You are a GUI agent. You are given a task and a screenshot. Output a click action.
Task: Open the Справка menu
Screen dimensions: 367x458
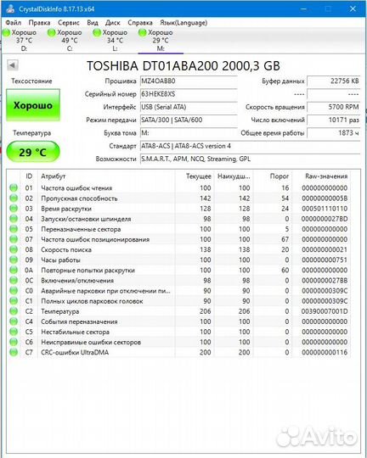click(x=140, y=23)
